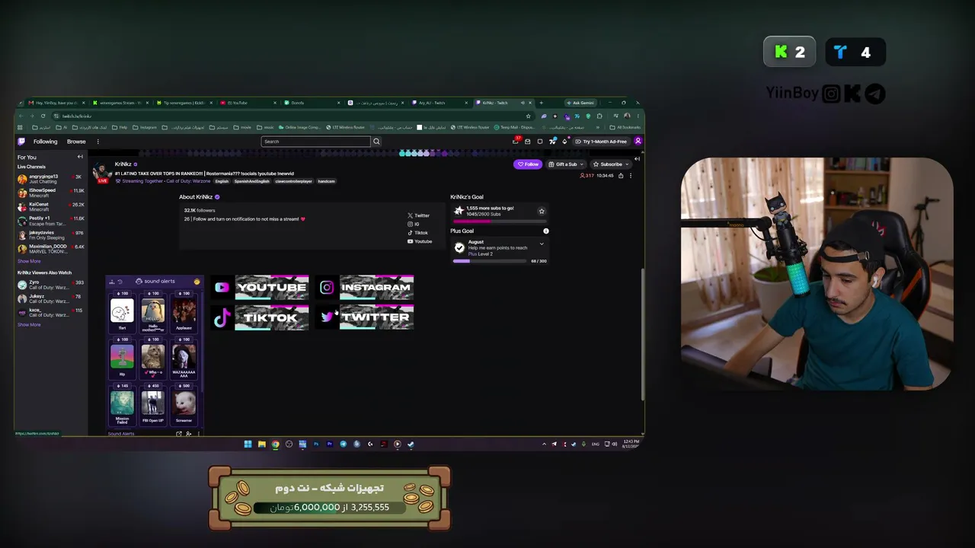Open the Twitch more options menu beside Browse

pyautogui.click(x=97, y=142)
